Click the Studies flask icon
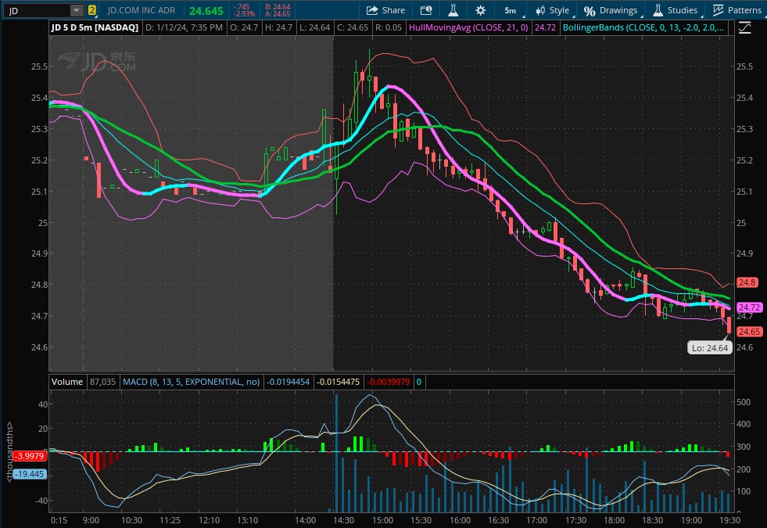The height and width of the screenshot is (528, 767). (658, 10)
